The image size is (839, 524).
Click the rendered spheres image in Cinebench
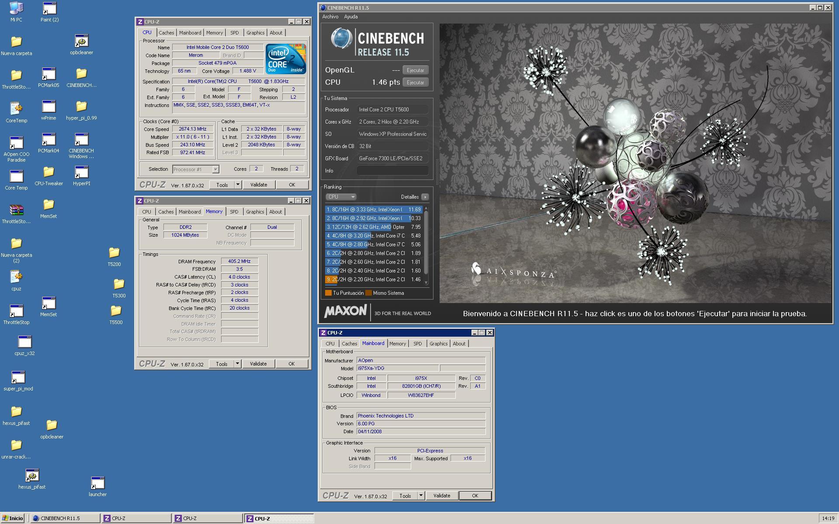click(635, 163)
